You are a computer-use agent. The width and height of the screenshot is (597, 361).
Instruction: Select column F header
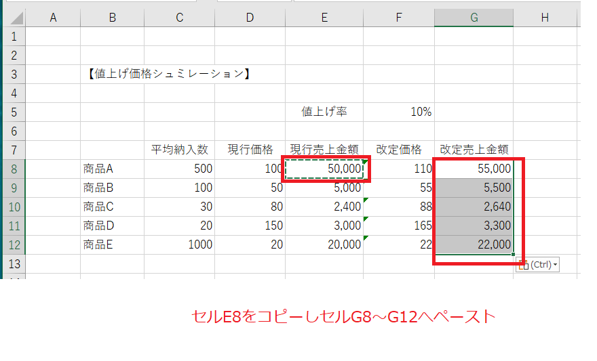pos(399,18)
